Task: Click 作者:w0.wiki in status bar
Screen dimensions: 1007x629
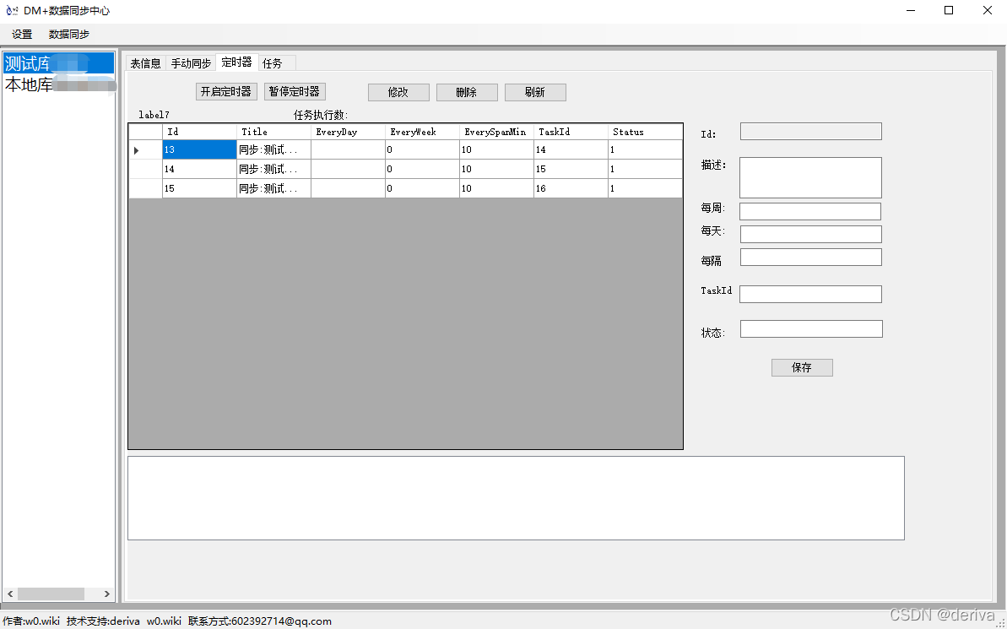Action: coord(31,621)
